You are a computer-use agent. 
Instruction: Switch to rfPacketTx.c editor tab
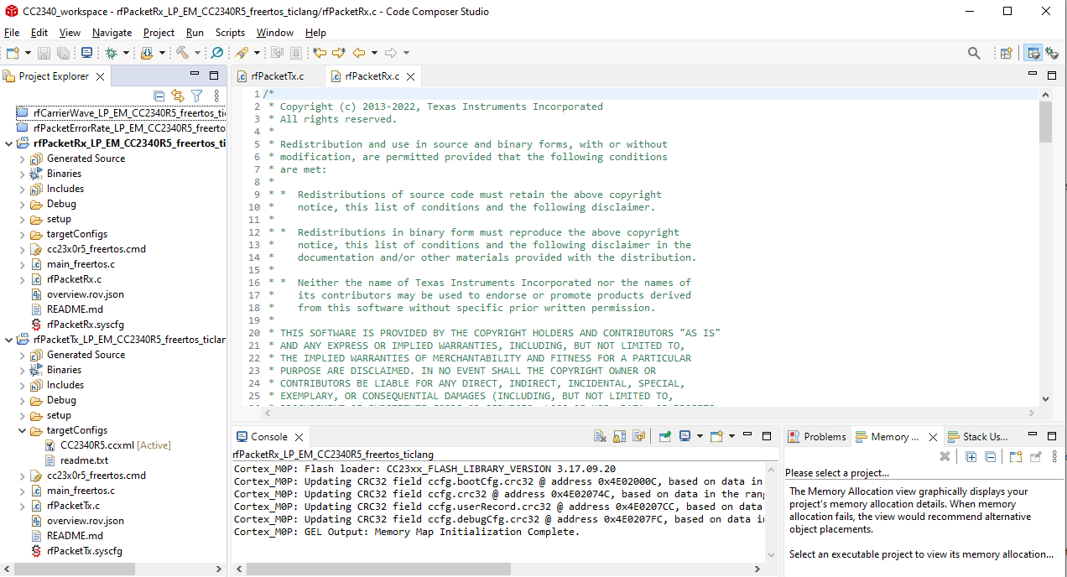277,76
